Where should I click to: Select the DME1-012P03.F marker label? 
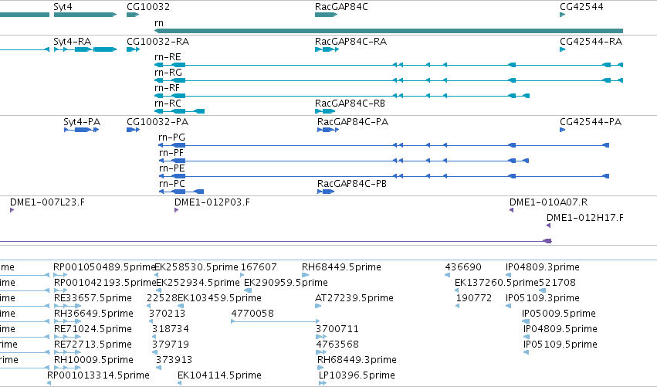coord(212,202)
